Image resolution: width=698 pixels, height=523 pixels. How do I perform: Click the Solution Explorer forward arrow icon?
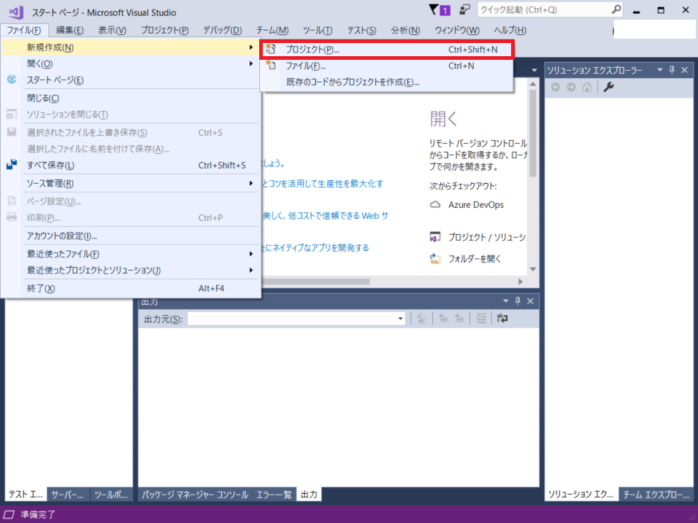click(571, 88)
